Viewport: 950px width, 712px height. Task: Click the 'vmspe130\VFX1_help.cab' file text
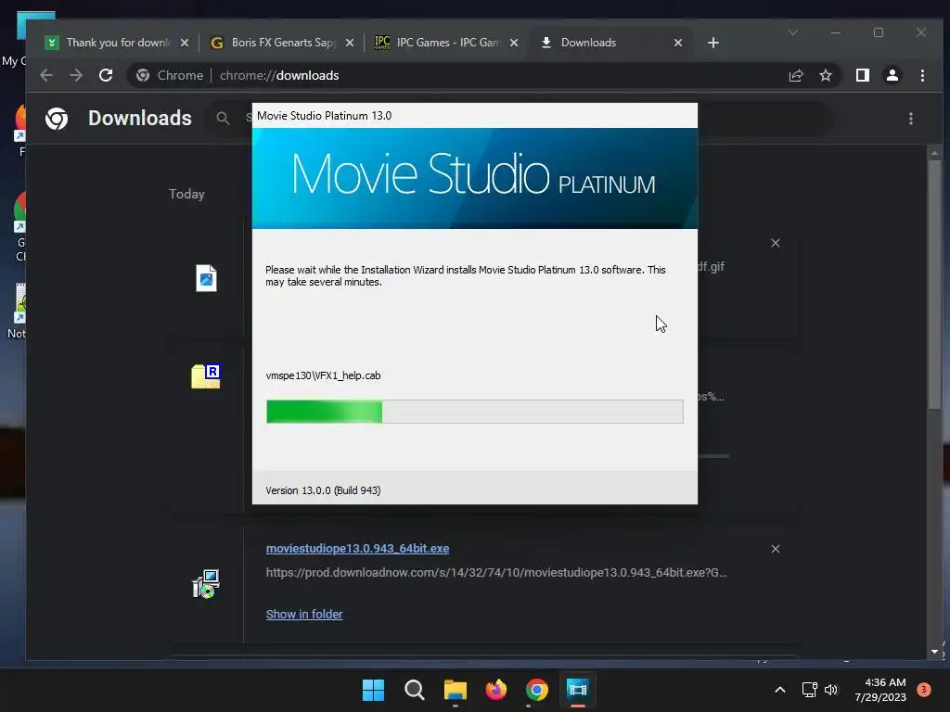[323, 375]
